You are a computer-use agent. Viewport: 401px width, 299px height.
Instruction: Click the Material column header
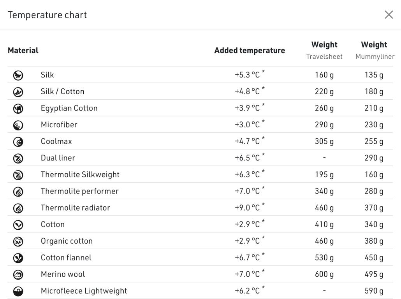click(23, 50)
